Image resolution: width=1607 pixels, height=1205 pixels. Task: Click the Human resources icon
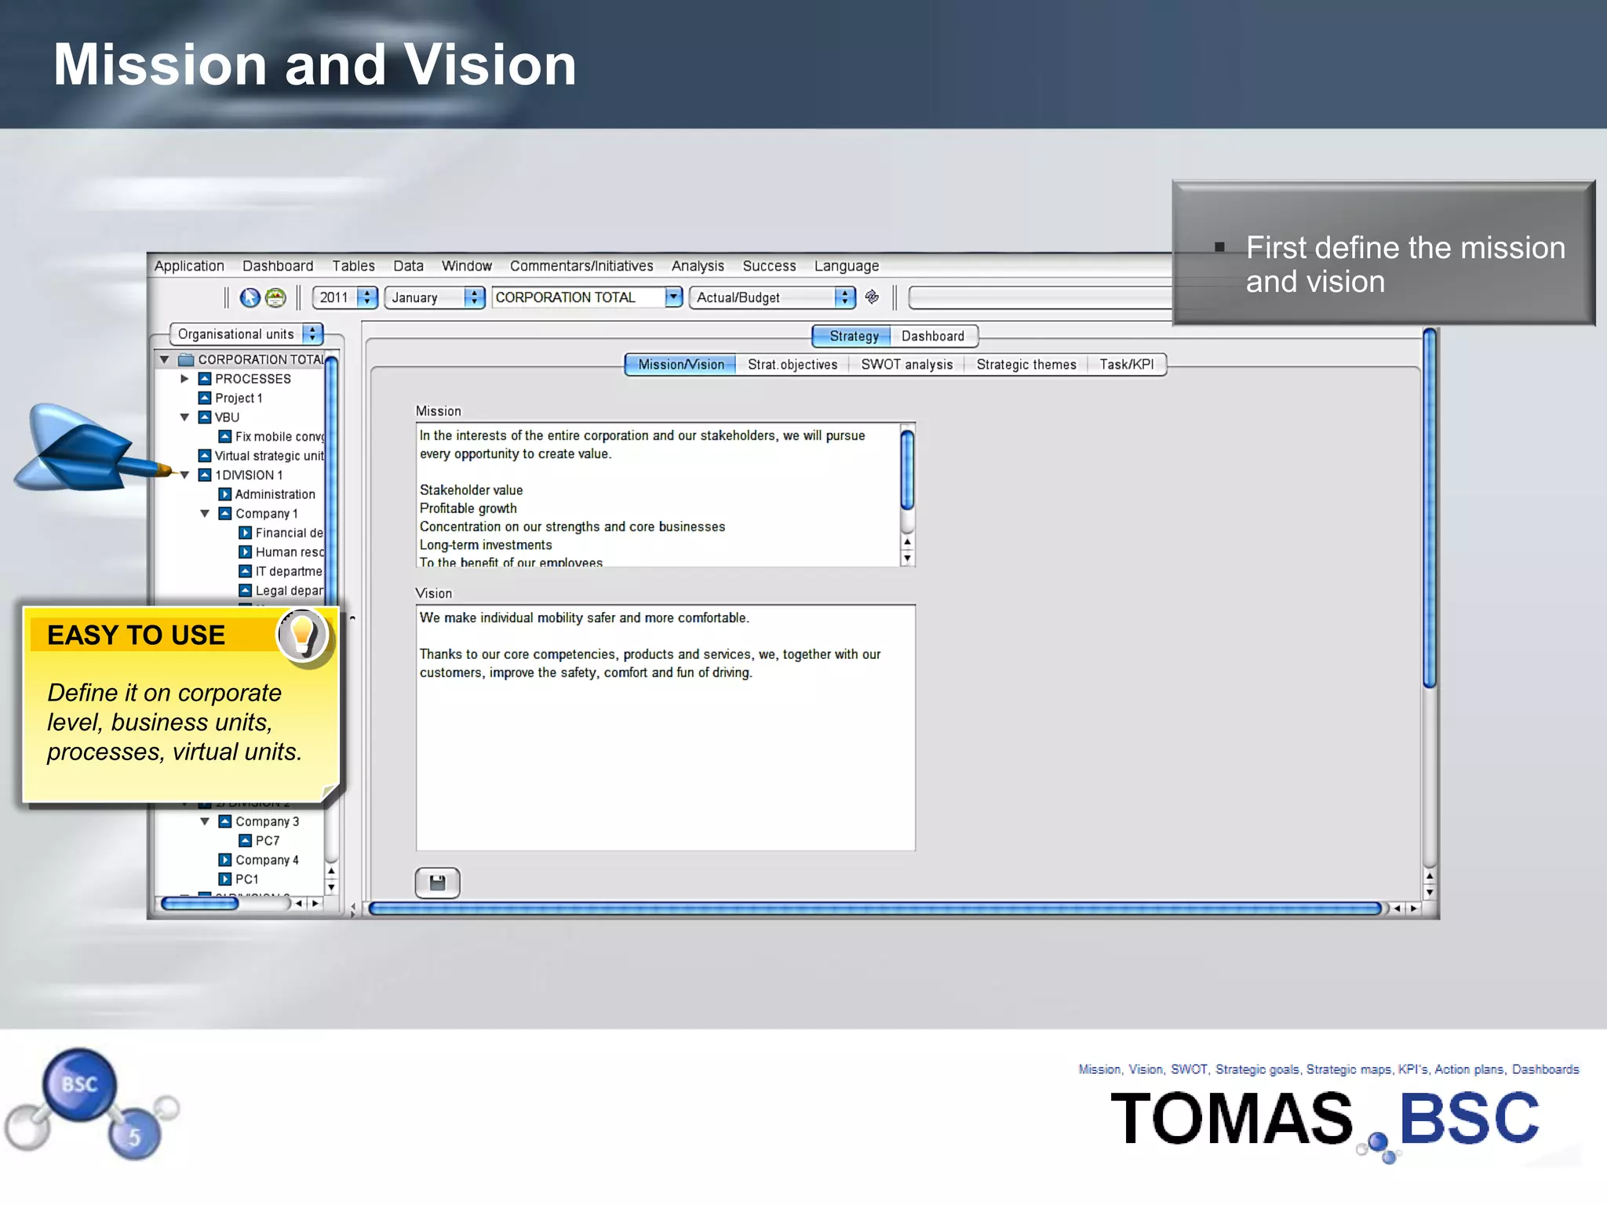[x=246, y=552]
